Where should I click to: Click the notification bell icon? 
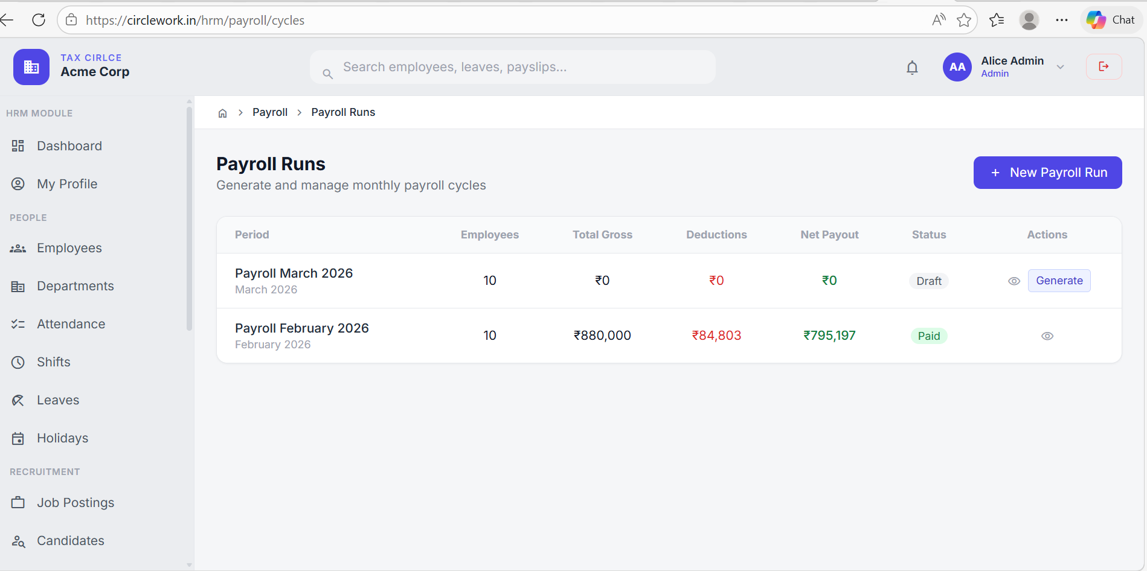tap(912, 68)
